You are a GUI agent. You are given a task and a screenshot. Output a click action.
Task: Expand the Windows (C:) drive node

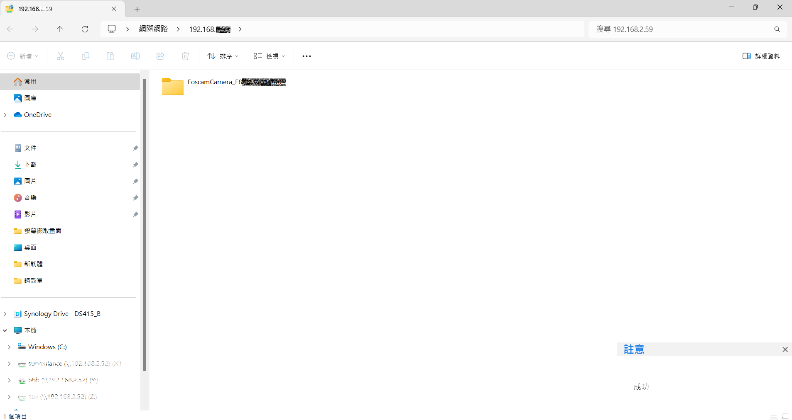tap(9, 347)
